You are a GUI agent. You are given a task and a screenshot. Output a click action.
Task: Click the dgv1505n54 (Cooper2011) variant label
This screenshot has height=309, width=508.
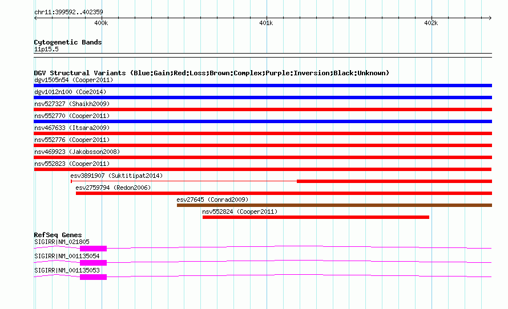click(74, 80)
